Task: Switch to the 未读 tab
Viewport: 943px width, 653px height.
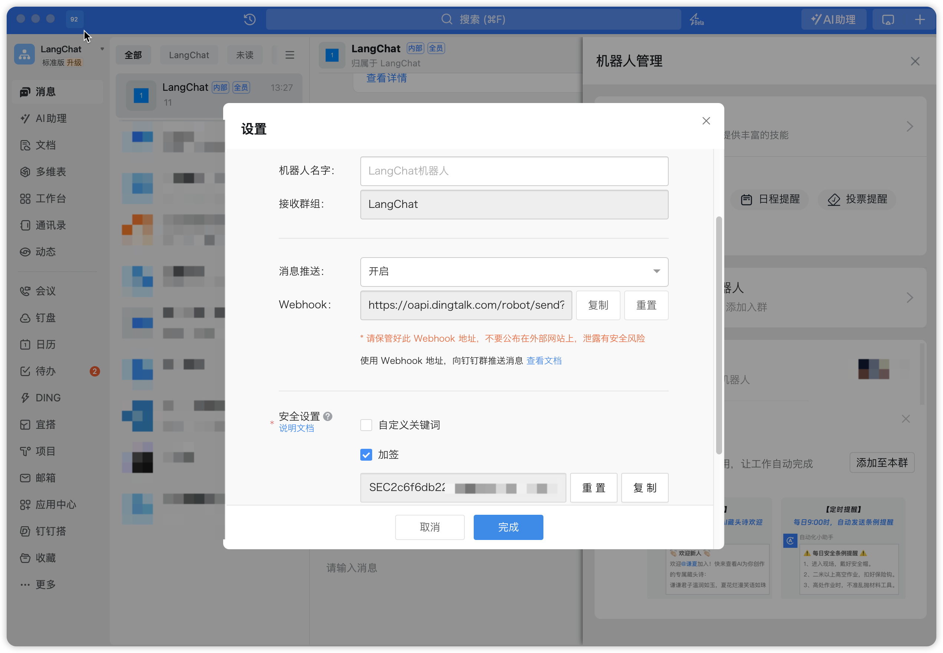Action: tap(245, 55)
